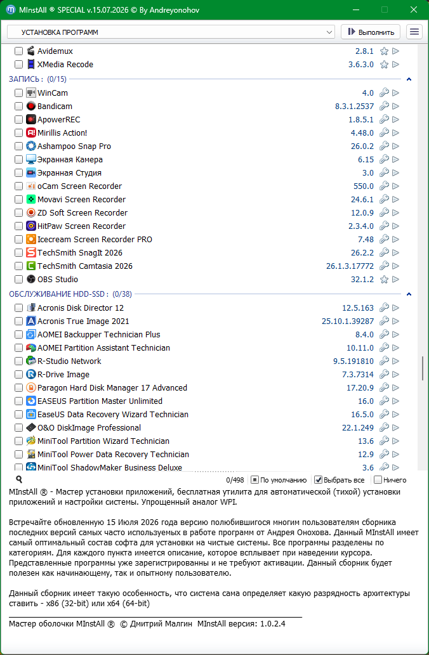The width and height of the screenshot is (429, 655).
Task: Enable the Выбрать все checkbox
Action: point(318,480)
